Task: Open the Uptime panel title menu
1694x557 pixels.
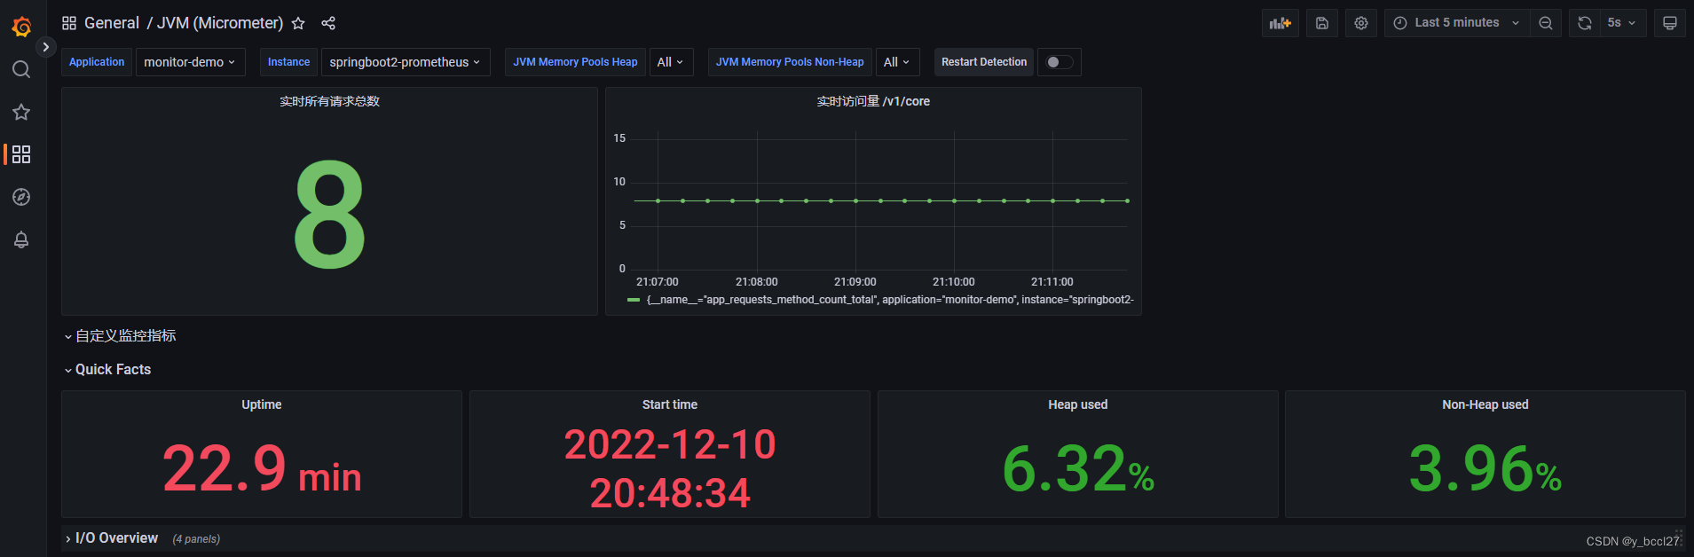Action: (262, 404)
